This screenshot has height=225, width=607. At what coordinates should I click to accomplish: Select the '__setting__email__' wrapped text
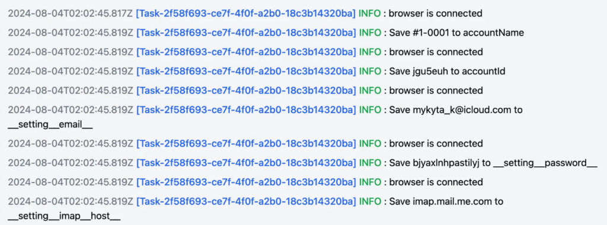point(50,125)
